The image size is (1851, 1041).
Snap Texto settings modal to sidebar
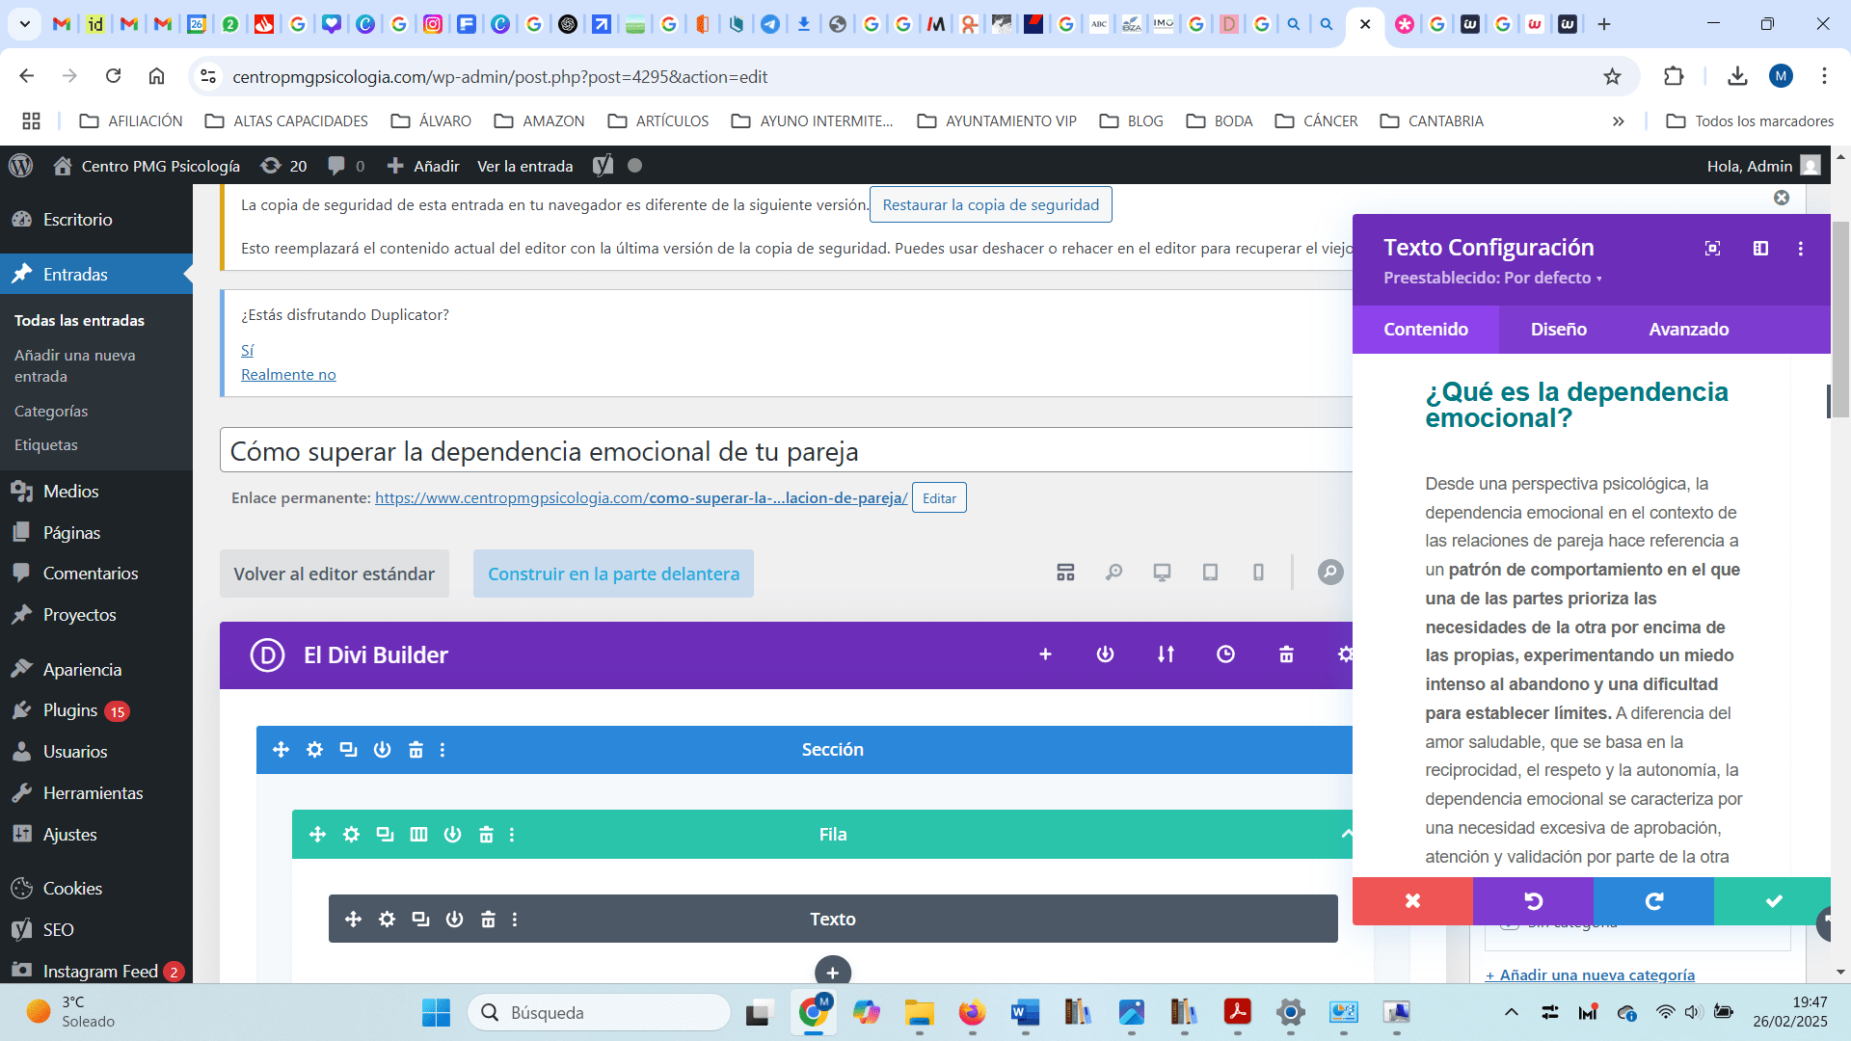click(x=1760, y=249)
